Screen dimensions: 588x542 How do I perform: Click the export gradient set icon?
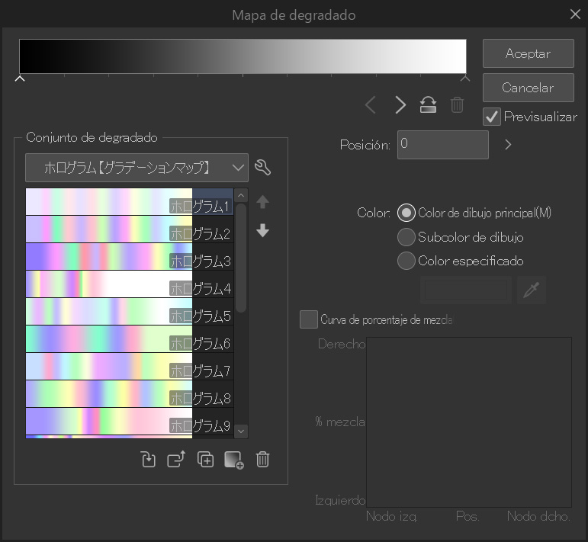point(176,460)
